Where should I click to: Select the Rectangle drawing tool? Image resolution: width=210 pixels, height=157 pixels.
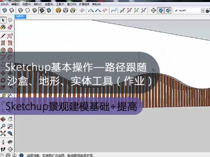pos(3,43)
